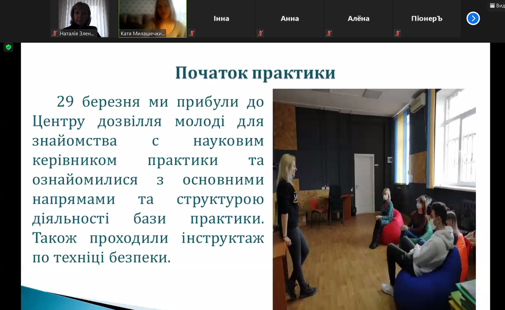The width and height of the screenshot is (505, 310).
Task: Click the white door in the slide photo
Action: click(x=364, y=183)
